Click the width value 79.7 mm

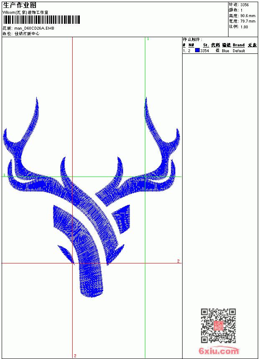tap(248, 21)
